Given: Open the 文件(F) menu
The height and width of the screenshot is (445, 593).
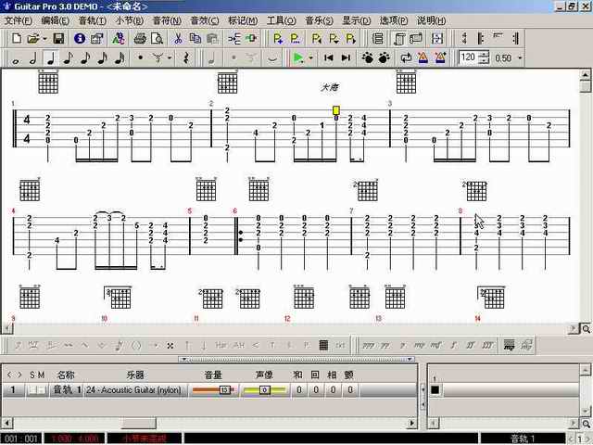Looking at the screenshot, I should (x=19, y=20).
